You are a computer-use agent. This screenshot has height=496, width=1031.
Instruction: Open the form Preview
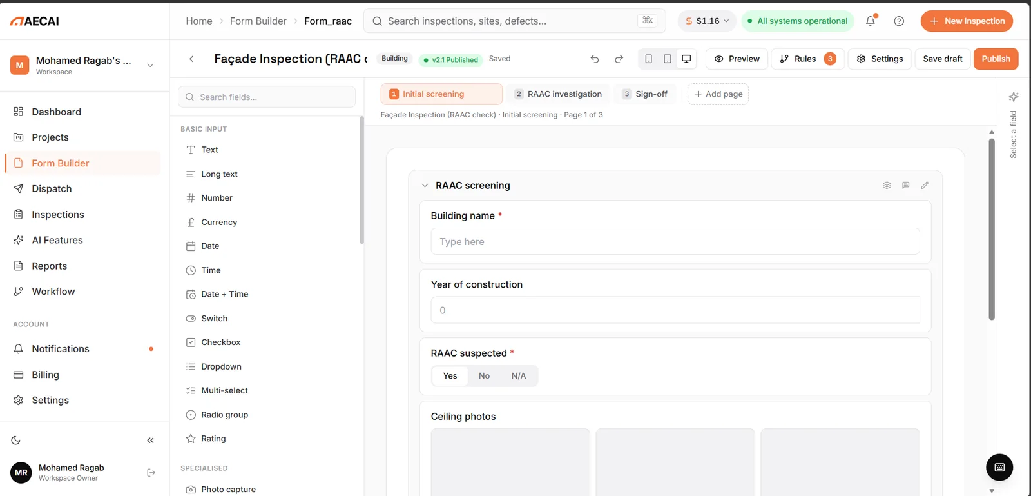pos(737,59)
